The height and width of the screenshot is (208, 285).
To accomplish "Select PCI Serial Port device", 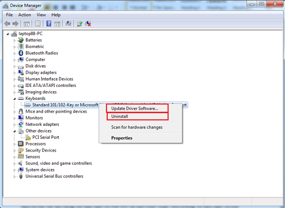I will tap(46, 137).
